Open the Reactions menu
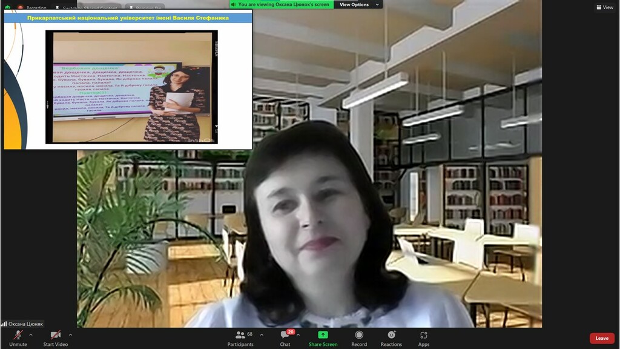 391,335
